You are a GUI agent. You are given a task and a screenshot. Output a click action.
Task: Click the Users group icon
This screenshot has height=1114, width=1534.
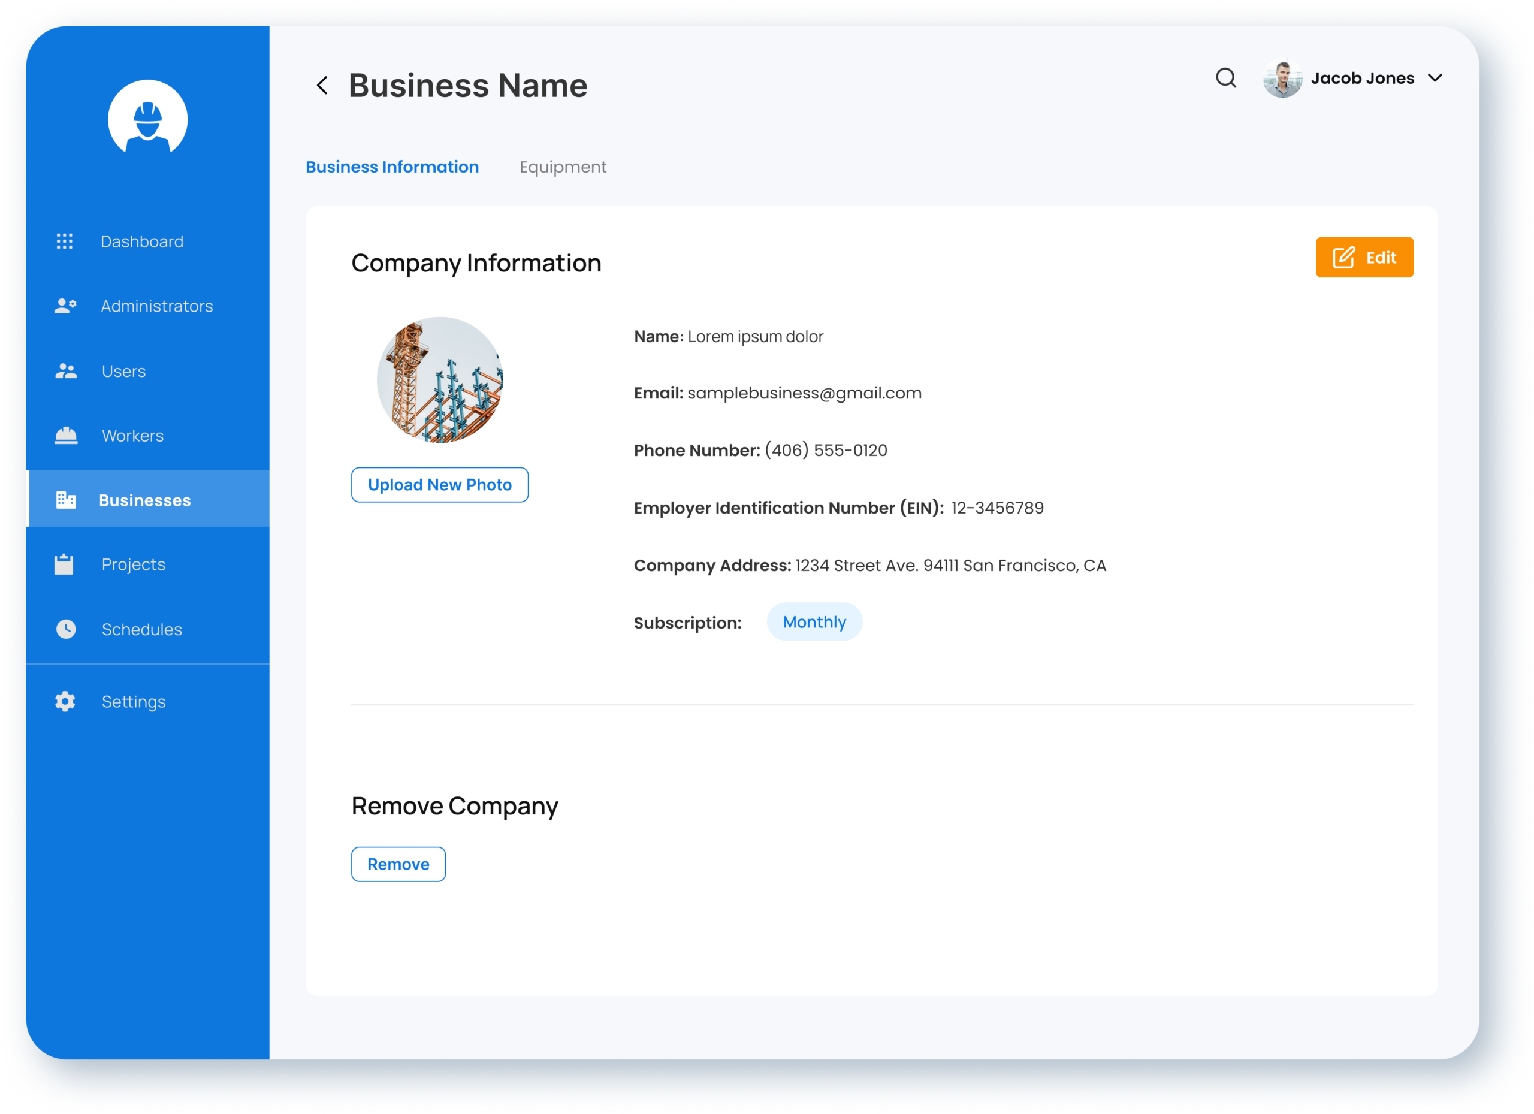[65, 371]
